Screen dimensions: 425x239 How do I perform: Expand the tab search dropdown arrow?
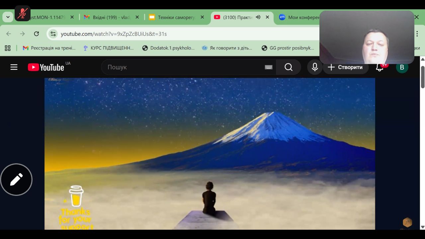pyautogui.click(x=8, y=17)
